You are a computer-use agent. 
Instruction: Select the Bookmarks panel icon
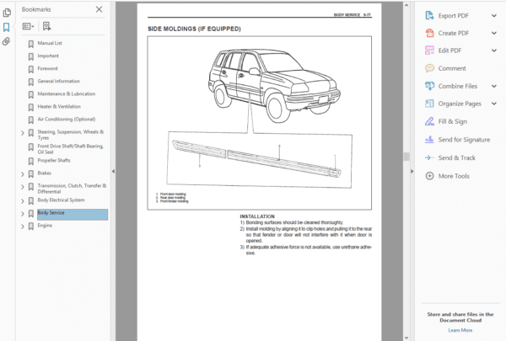click(x=6, y=27)
